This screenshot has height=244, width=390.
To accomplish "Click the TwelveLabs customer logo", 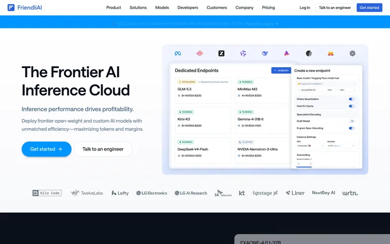I will [x=86, y=193].
